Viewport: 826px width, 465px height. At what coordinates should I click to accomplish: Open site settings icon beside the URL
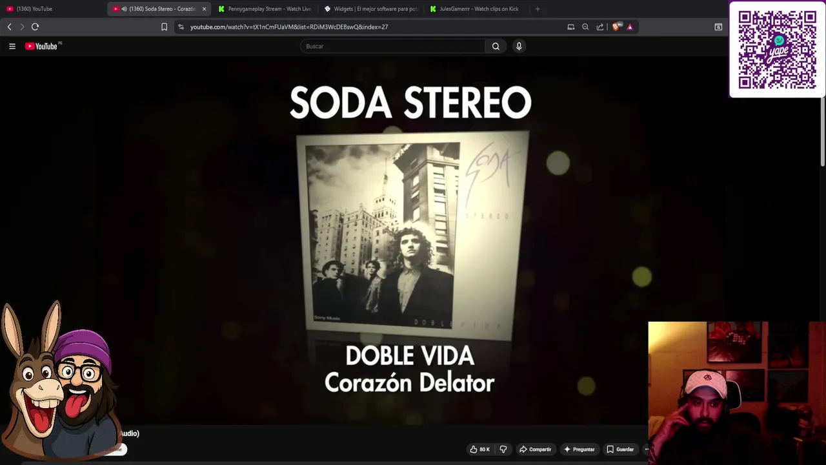tap(181, 26)
